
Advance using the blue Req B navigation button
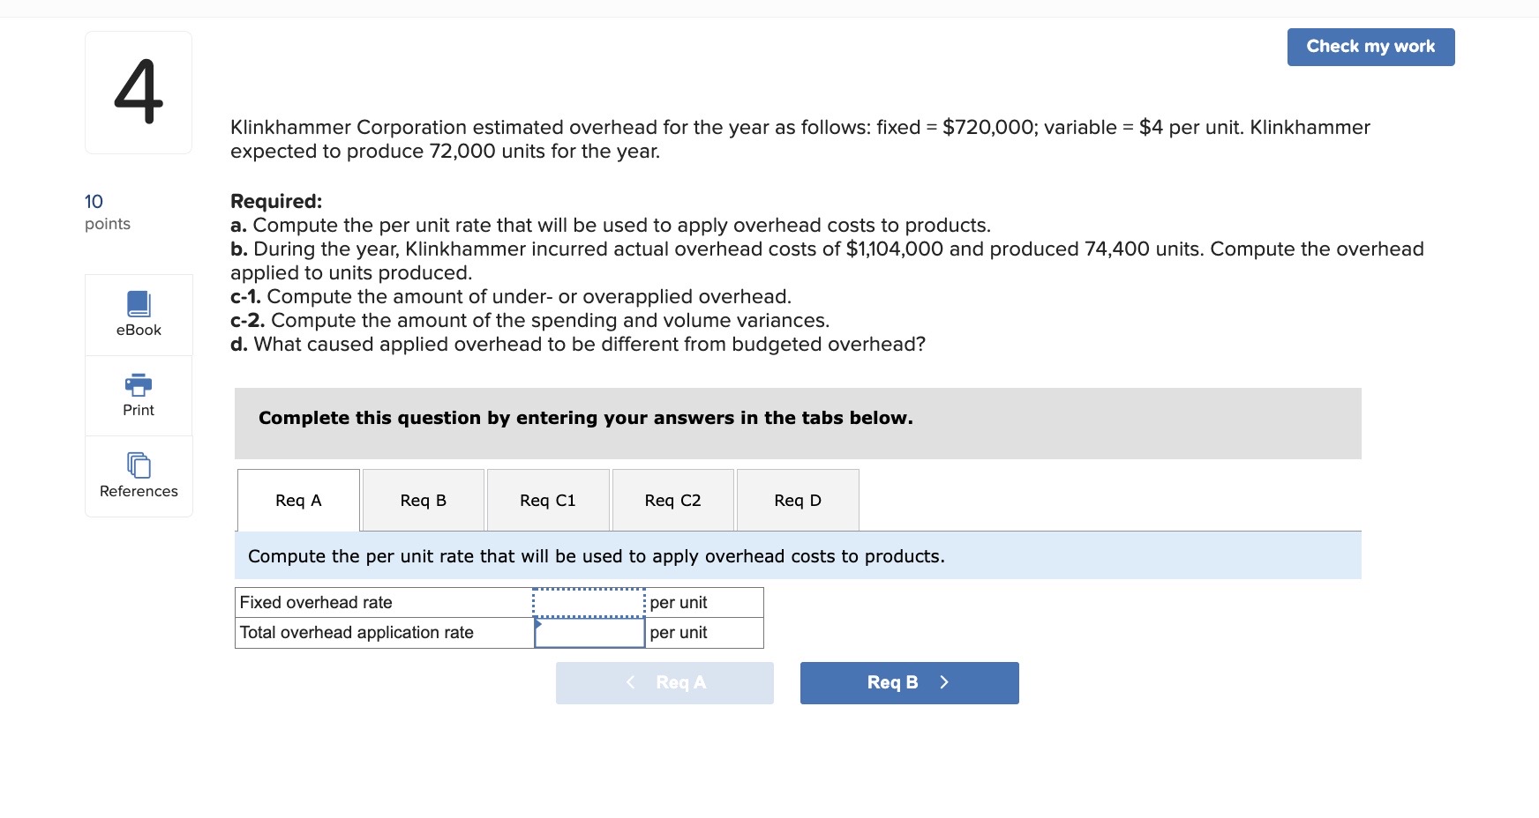click(909, 682)
